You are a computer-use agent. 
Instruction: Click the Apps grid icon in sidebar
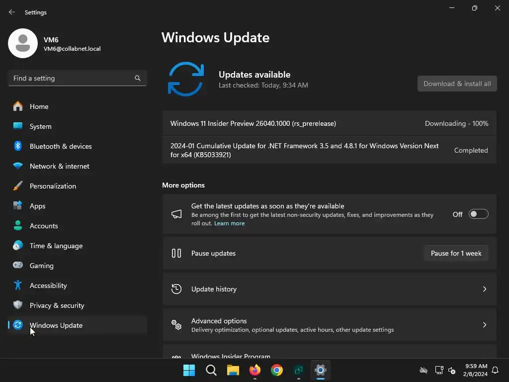(x=18, y=205)
